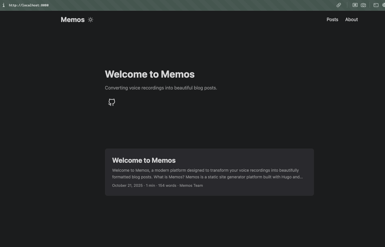Image resolution: width=385 pixels, height=247 pixels.
Task: Toggle the light/dark theme sun icon
Action: tap(90, 19)
